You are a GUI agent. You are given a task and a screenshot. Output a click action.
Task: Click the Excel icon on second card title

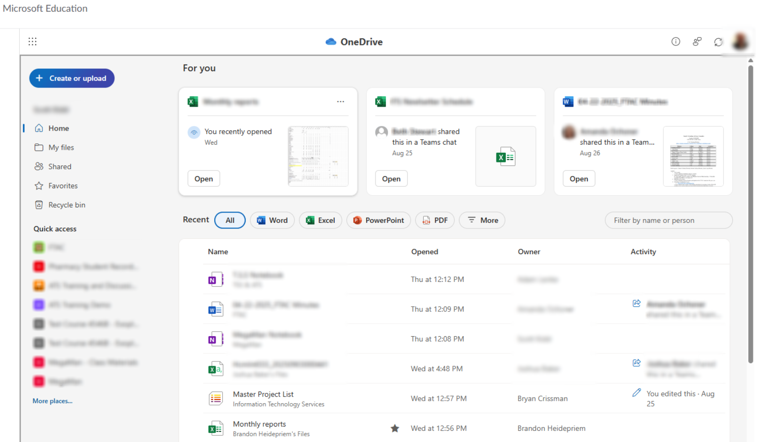[380, 102]
